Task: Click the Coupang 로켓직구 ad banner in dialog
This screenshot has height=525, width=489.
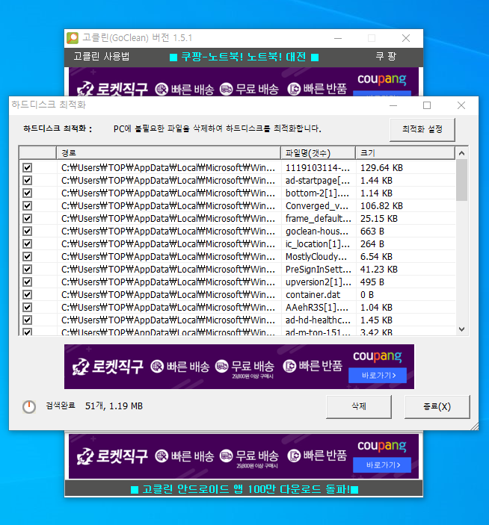Action: point(239,367)
